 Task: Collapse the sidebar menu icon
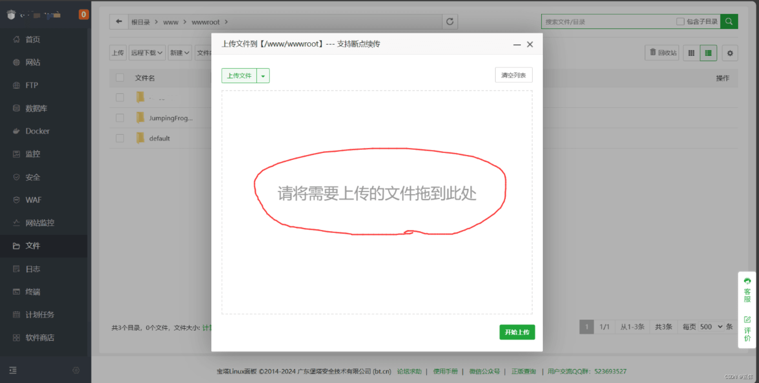pos(13,370)
